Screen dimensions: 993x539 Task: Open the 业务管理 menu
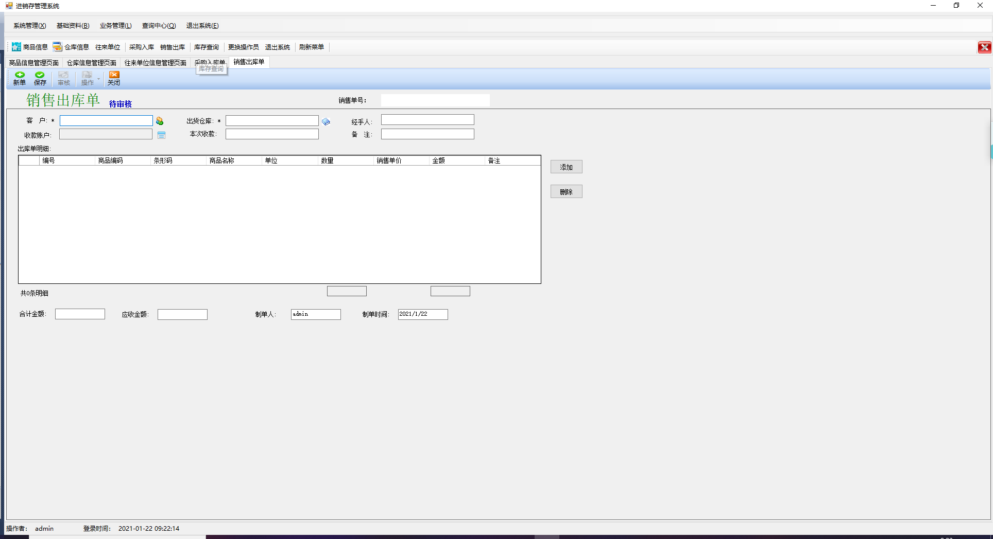tap(115, 26)
